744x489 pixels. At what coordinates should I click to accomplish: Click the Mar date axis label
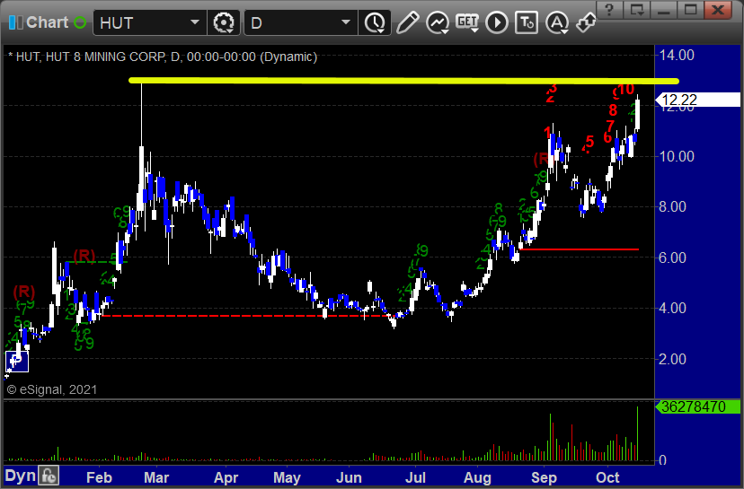click(x=156, y=477)
